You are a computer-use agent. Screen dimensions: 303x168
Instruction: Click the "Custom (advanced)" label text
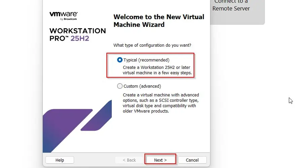point(142,86)
